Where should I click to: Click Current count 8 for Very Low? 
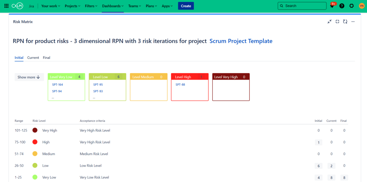coord(331,177)
